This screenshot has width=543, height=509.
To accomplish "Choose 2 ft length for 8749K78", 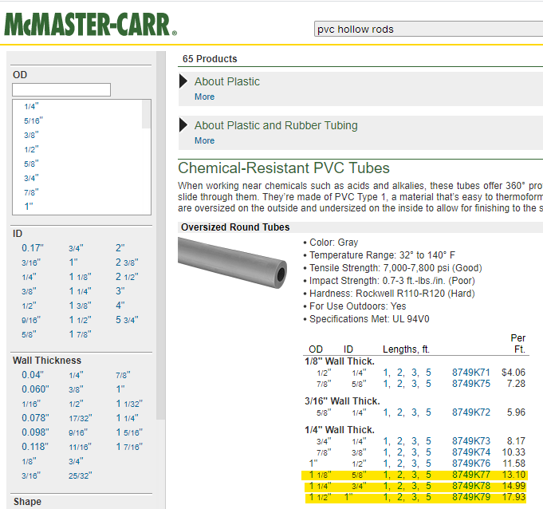I will point(400,486).
